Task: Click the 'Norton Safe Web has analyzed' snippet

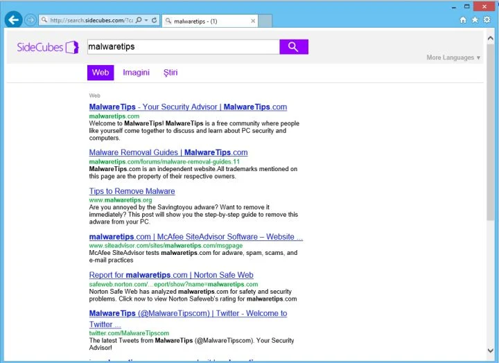Action: [193, 295]
